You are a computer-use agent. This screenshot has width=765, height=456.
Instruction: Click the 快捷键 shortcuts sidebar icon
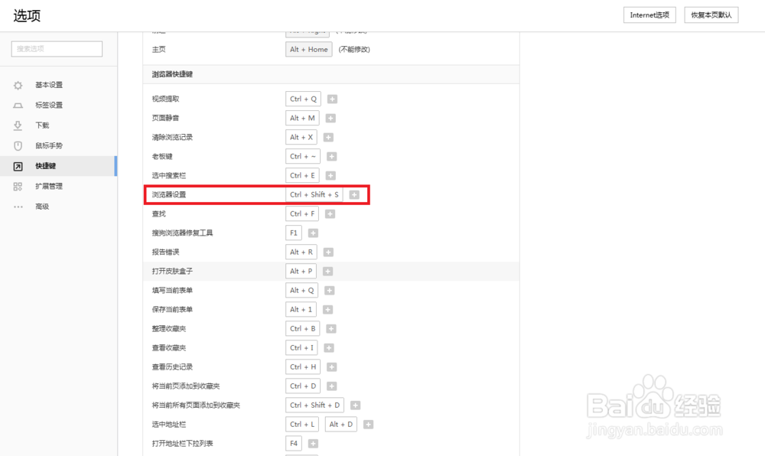pyautogui.click(x=17, y=165)
